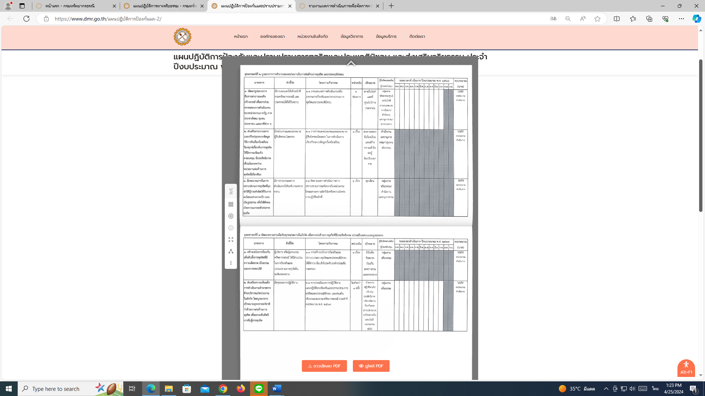Image resolution: width=705 pixels, height=396 pixels.
Task: Open the LINE app from the taskbar
Action: pyautogui.click(x=259, y=389)
